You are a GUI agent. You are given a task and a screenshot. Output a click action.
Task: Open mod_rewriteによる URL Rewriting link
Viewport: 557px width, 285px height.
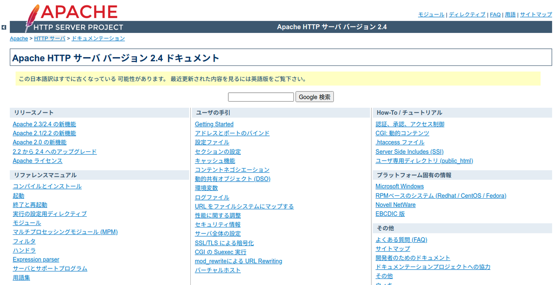(239, 261)
